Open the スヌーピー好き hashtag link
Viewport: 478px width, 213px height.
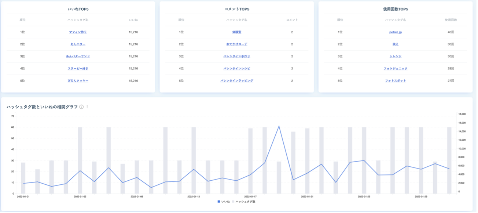pos(78,68)
